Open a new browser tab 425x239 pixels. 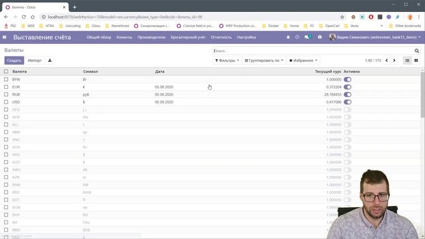coord(74,7)
